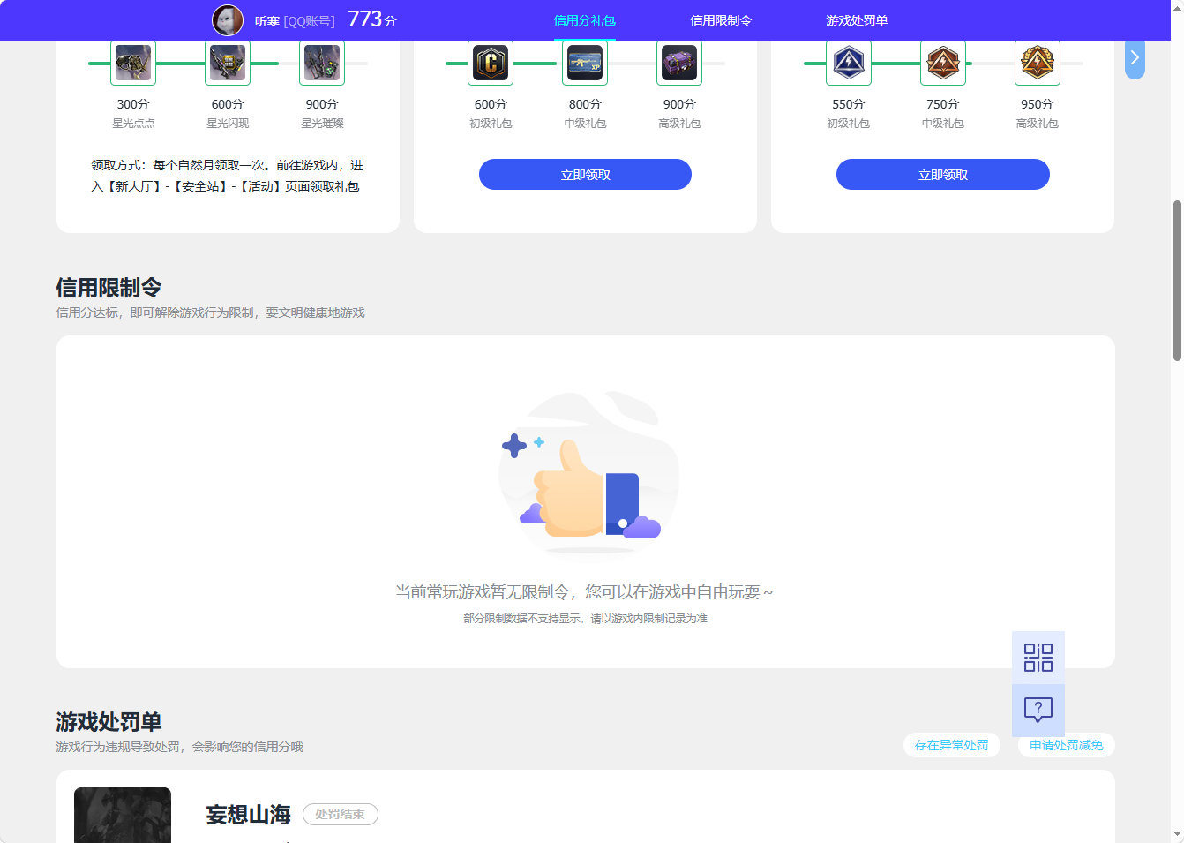Click the 处罚结束 status tag

pos(341,814)
